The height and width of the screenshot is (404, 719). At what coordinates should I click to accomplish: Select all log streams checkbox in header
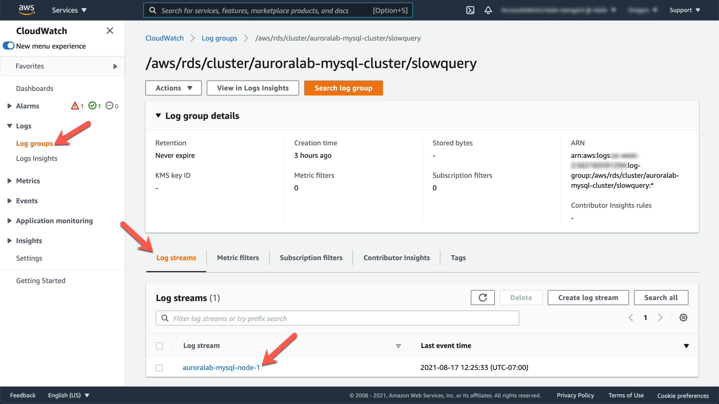[x=159, y=346]
